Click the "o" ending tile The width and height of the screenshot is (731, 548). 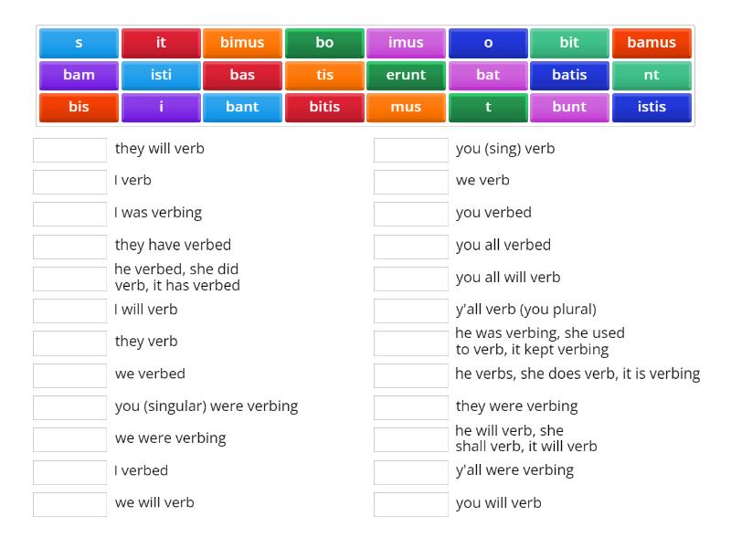[488, 42]
